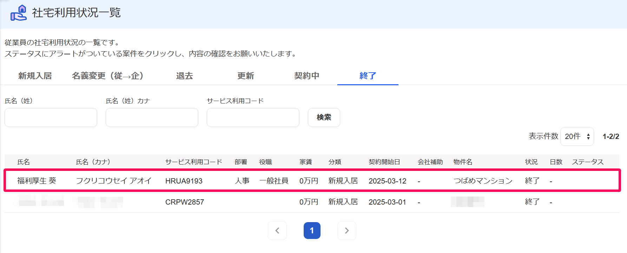
Task: Click the 役職 column header
Action: 266,162
